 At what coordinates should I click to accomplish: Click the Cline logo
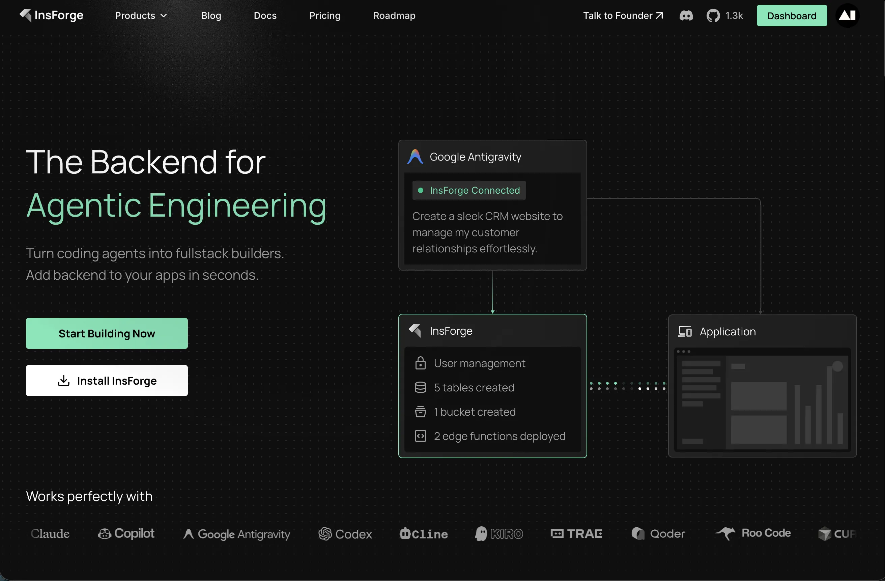pyautogui.click(x=424, y=534)
